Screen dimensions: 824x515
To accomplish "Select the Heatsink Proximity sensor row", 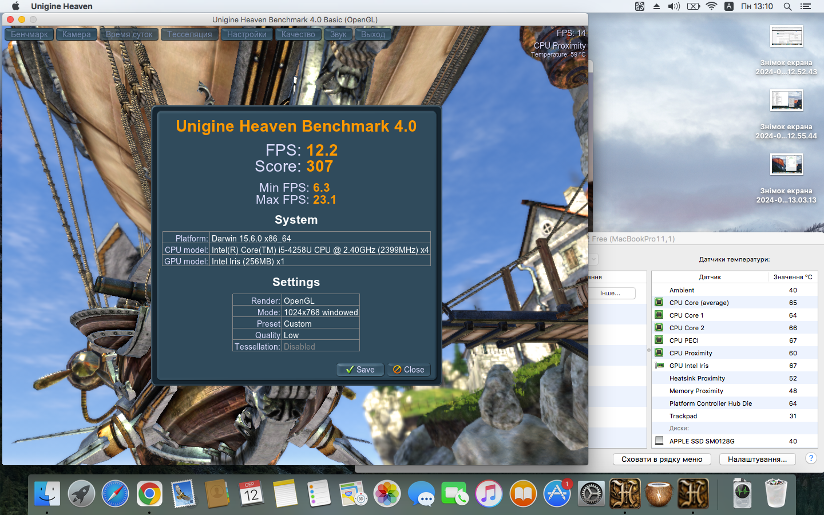I will [734, 378].
